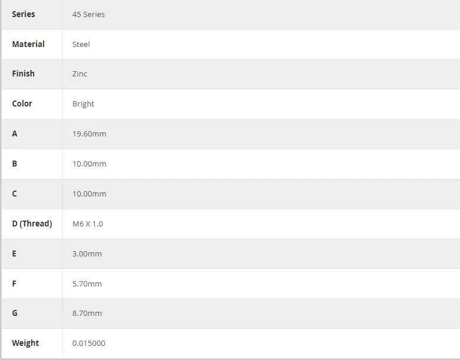Click the Zinc finish value
Image resolution: width=460 pixels, height=360 pixels.
click(x=80, y=74)
